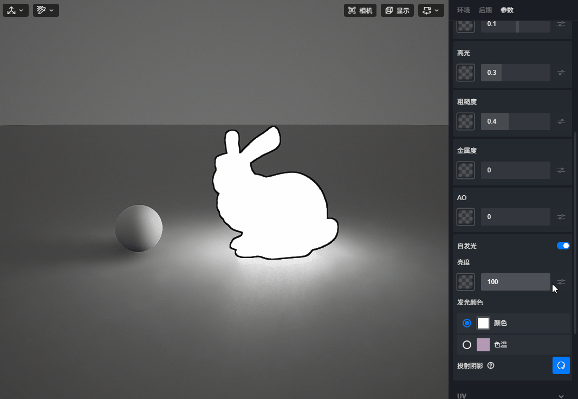
Task: Click the 投射阴影 help question icon
Action: [491, 365]
